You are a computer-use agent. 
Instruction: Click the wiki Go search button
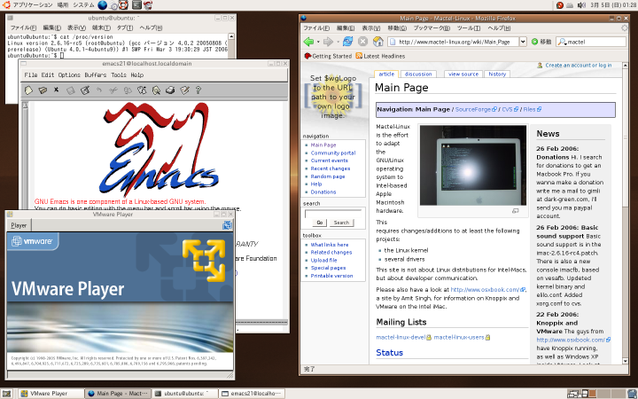tap(319, 223)
